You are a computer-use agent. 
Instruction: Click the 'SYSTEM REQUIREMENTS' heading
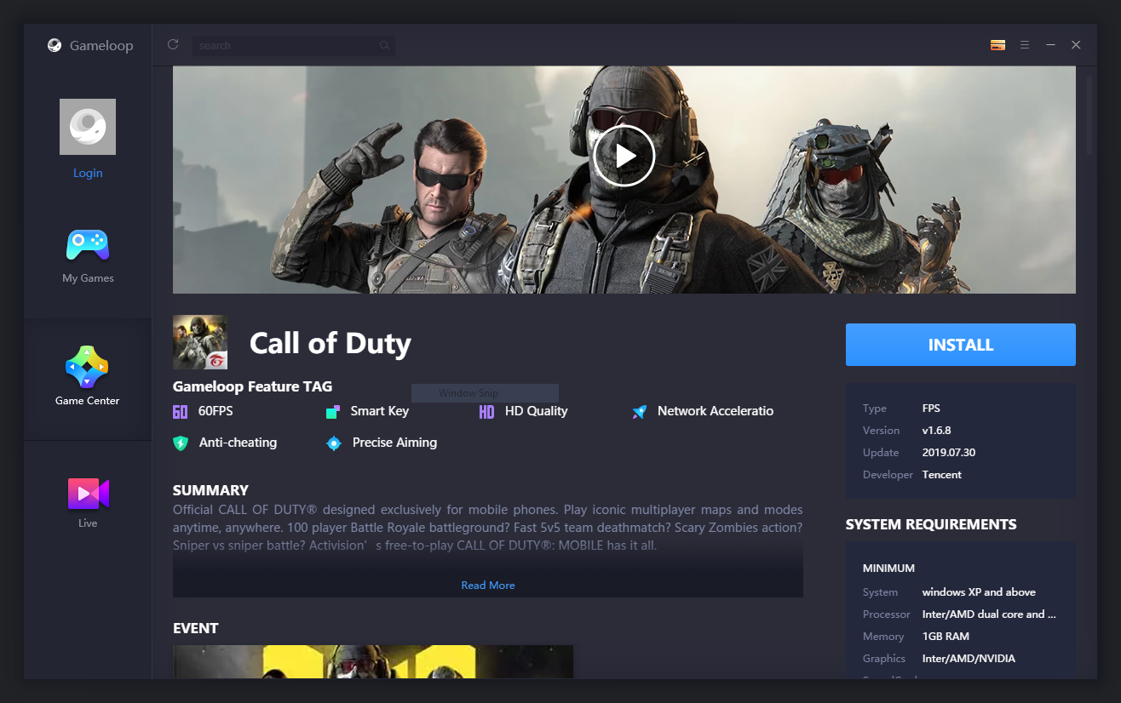tap(931, 524)
